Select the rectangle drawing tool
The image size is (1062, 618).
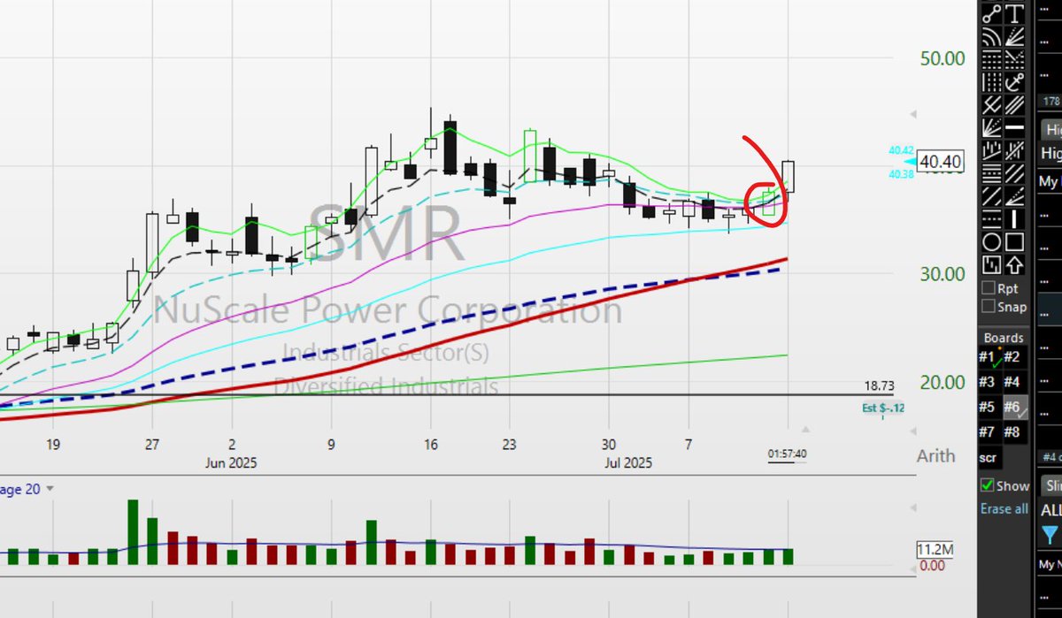pos(1015,242)
